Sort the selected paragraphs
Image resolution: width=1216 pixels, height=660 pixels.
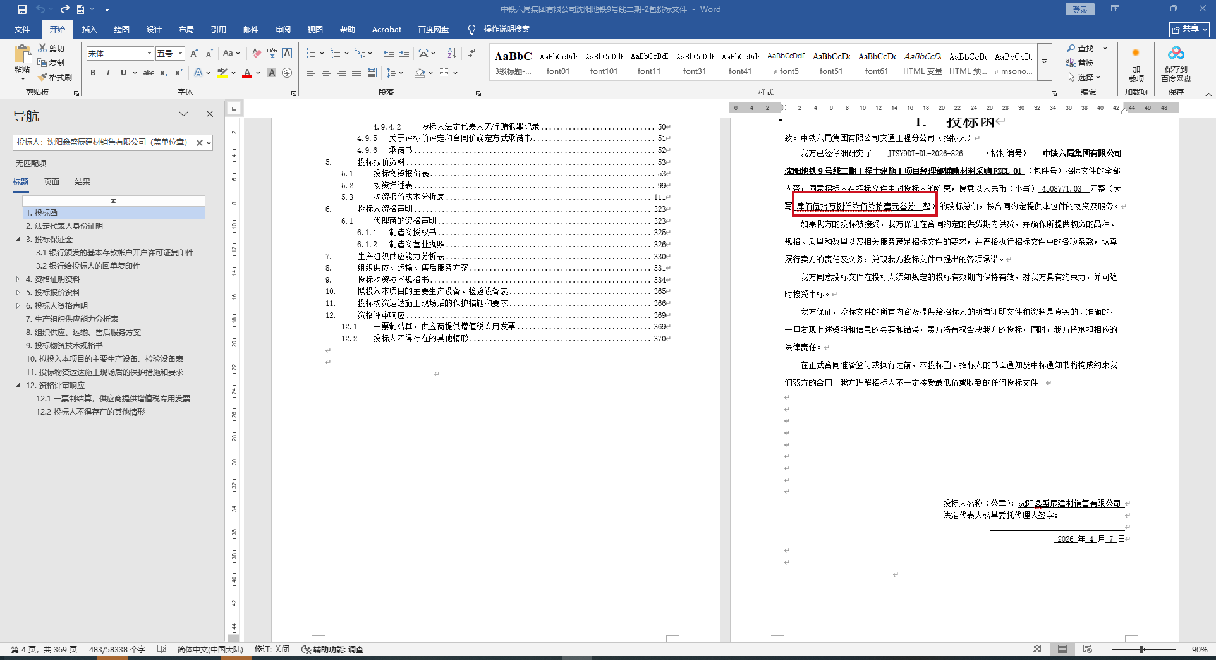click(452, 53)
